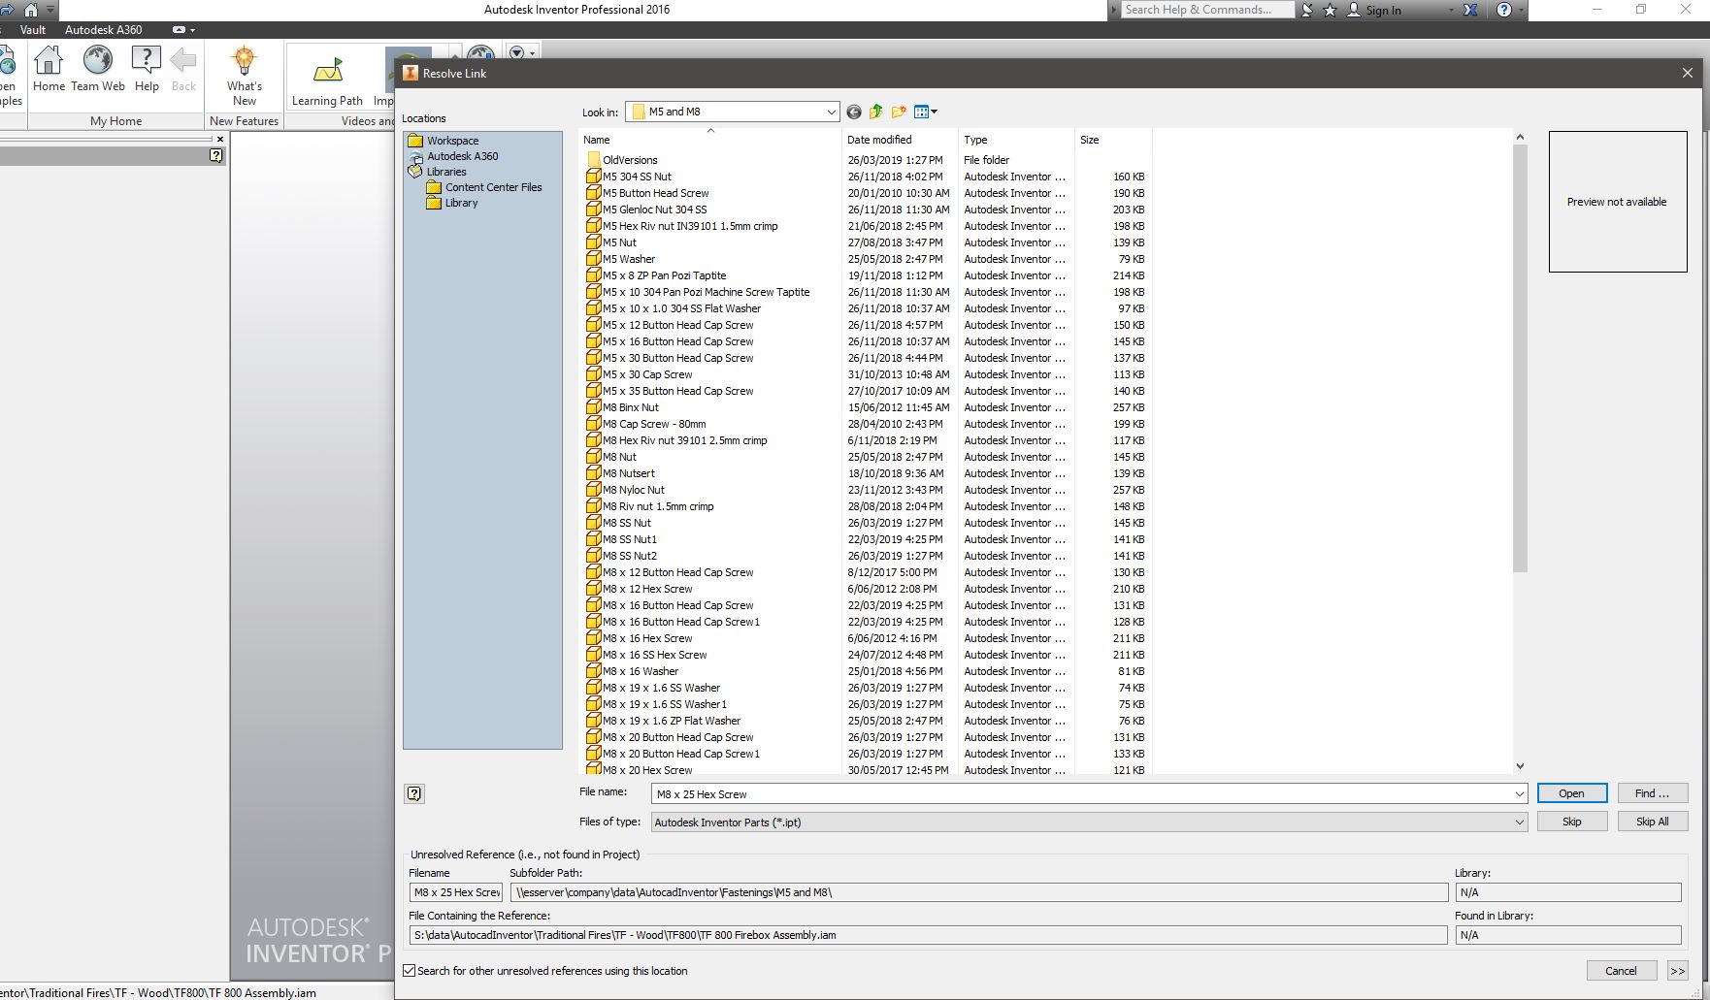Image resolution: width=1710 pixels, height=1000 pixels.
Task: Expand the File name dropdown arrow
Action: [x=1520, y=793]
